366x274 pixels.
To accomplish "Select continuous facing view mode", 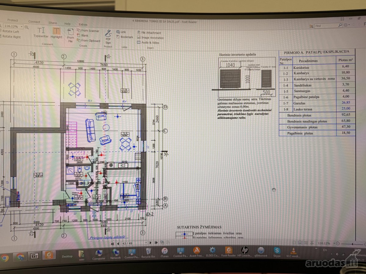I will (311, 243).
